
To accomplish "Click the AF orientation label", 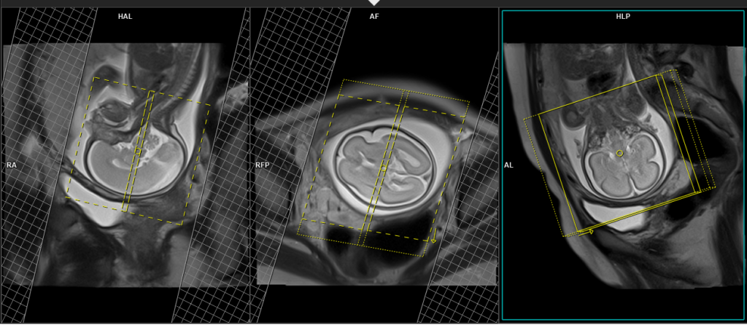I will coord(374,17).
